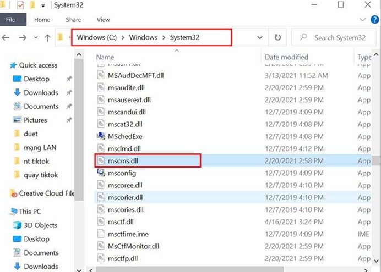The height and width of the screenshot is (272, 381).
Task: Select the msclmd.dll file
Action: click(124, 148)
